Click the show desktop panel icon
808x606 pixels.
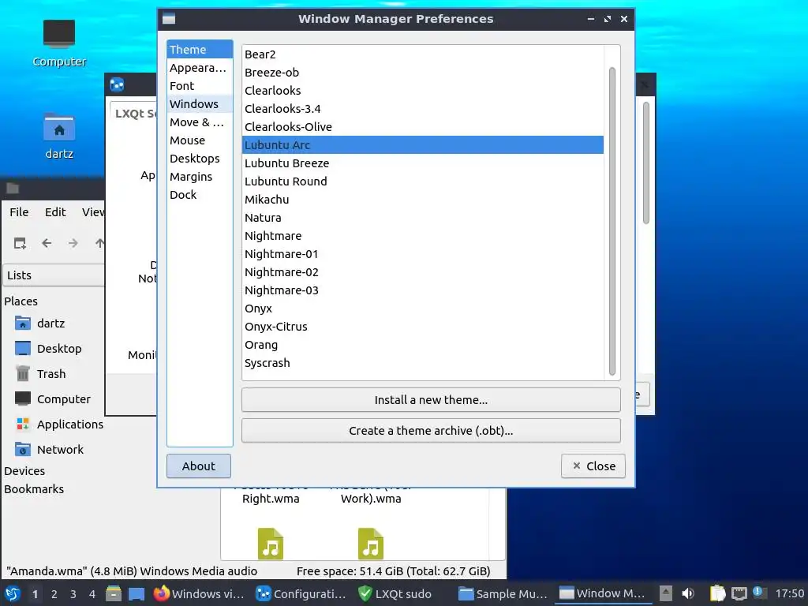coord(137,593)
